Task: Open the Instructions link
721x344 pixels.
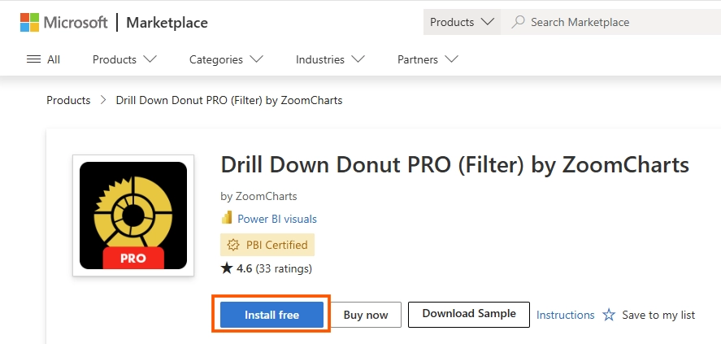Action: [565, 315]
